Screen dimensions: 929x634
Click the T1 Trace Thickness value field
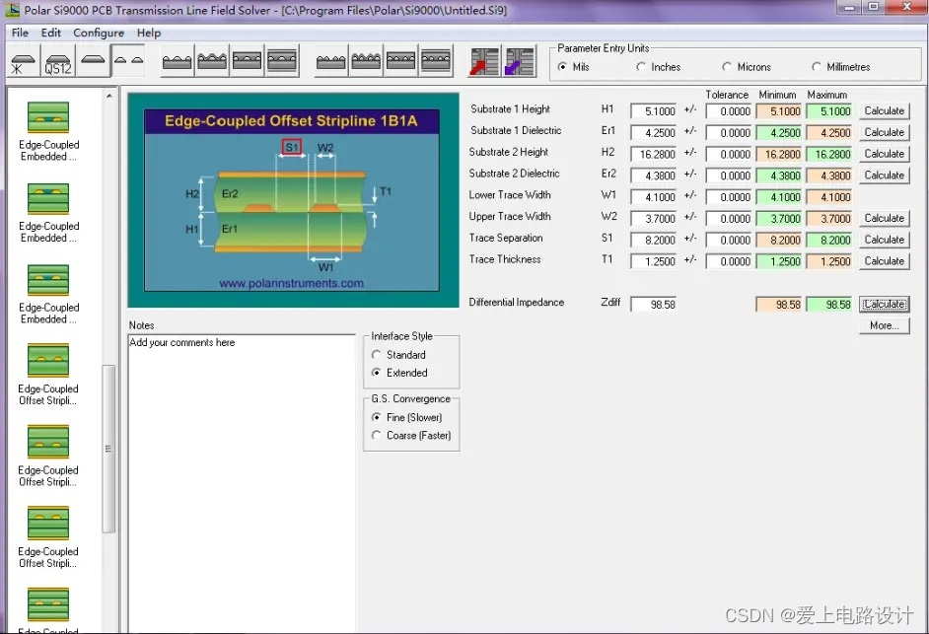coord(654,261)
